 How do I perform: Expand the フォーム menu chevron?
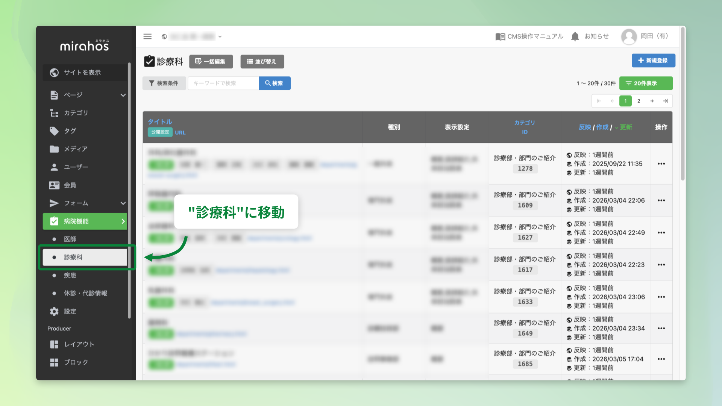[x=123, y=203]
